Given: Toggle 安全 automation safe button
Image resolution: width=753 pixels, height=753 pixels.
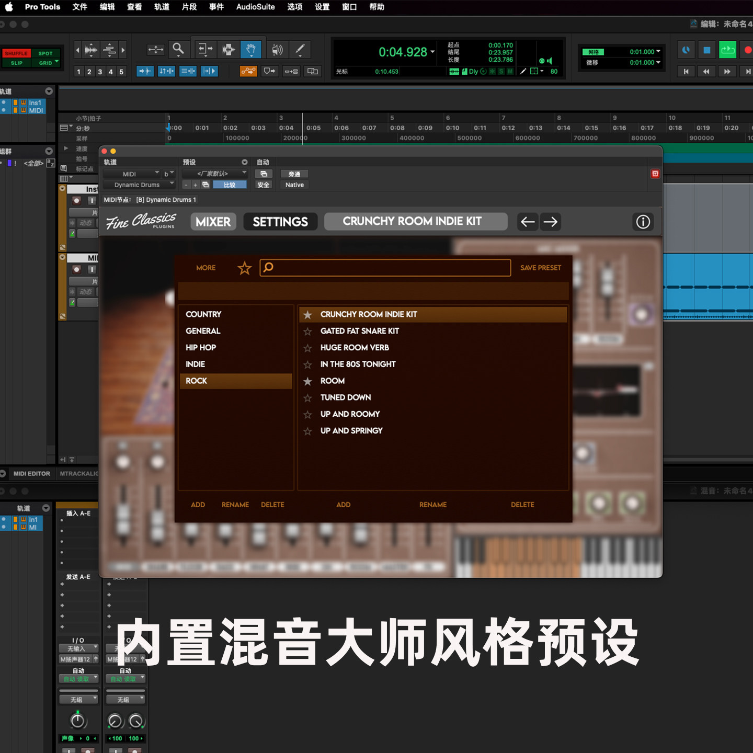Looking at the screenshot, I should [x=264, y=185].
